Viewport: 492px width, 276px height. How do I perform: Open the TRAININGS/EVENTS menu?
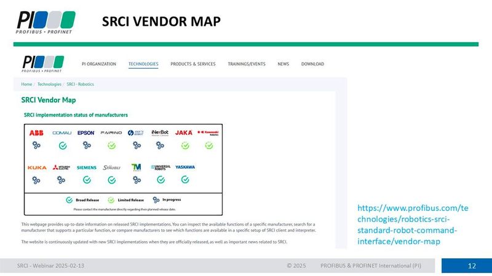click(x=247, y=64)
